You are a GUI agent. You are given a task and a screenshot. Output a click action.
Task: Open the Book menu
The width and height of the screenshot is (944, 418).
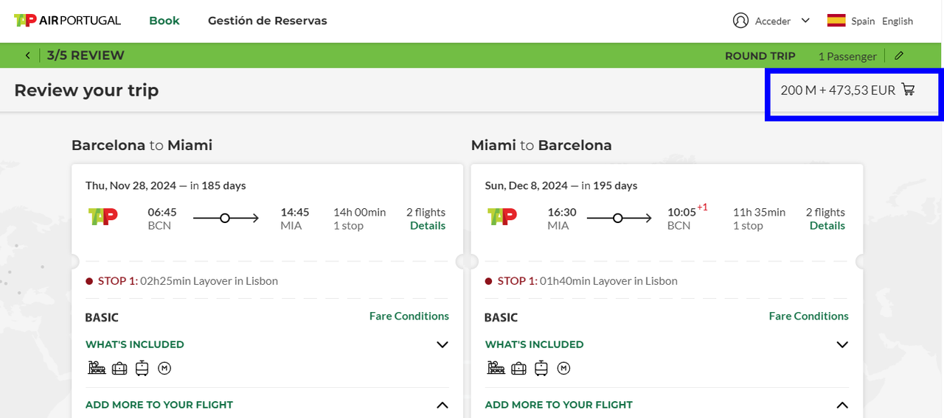pyautogui.click(x=164, y=21)
